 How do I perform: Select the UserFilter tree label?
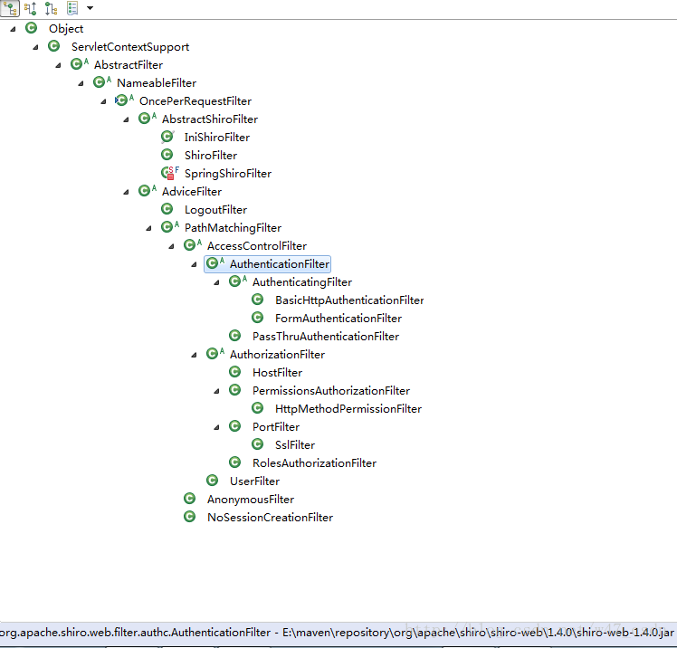click(x=254, y=481)
